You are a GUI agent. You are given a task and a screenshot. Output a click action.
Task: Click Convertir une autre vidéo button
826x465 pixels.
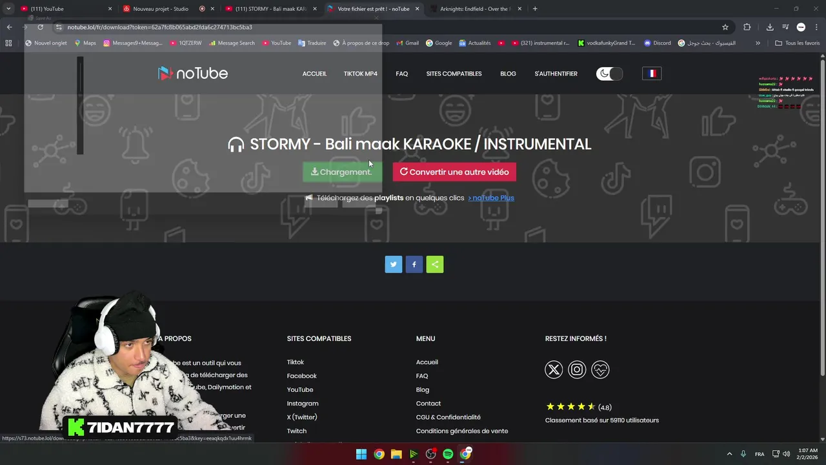tap(454, 172)
